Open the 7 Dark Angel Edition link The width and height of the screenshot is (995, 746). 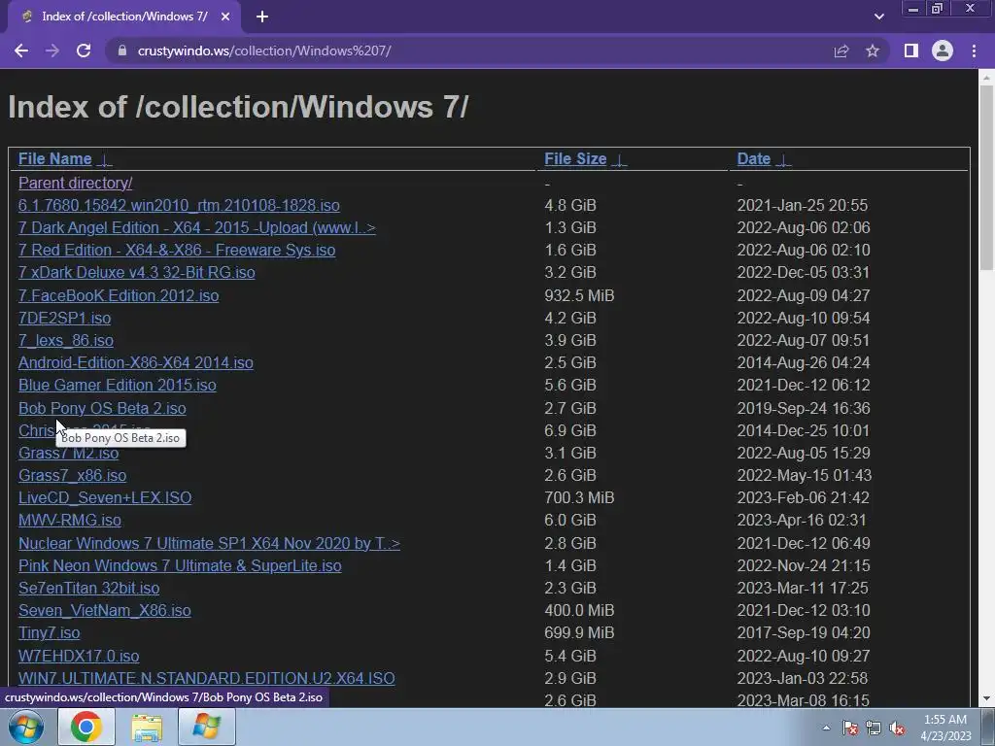[x=196, y=227]
